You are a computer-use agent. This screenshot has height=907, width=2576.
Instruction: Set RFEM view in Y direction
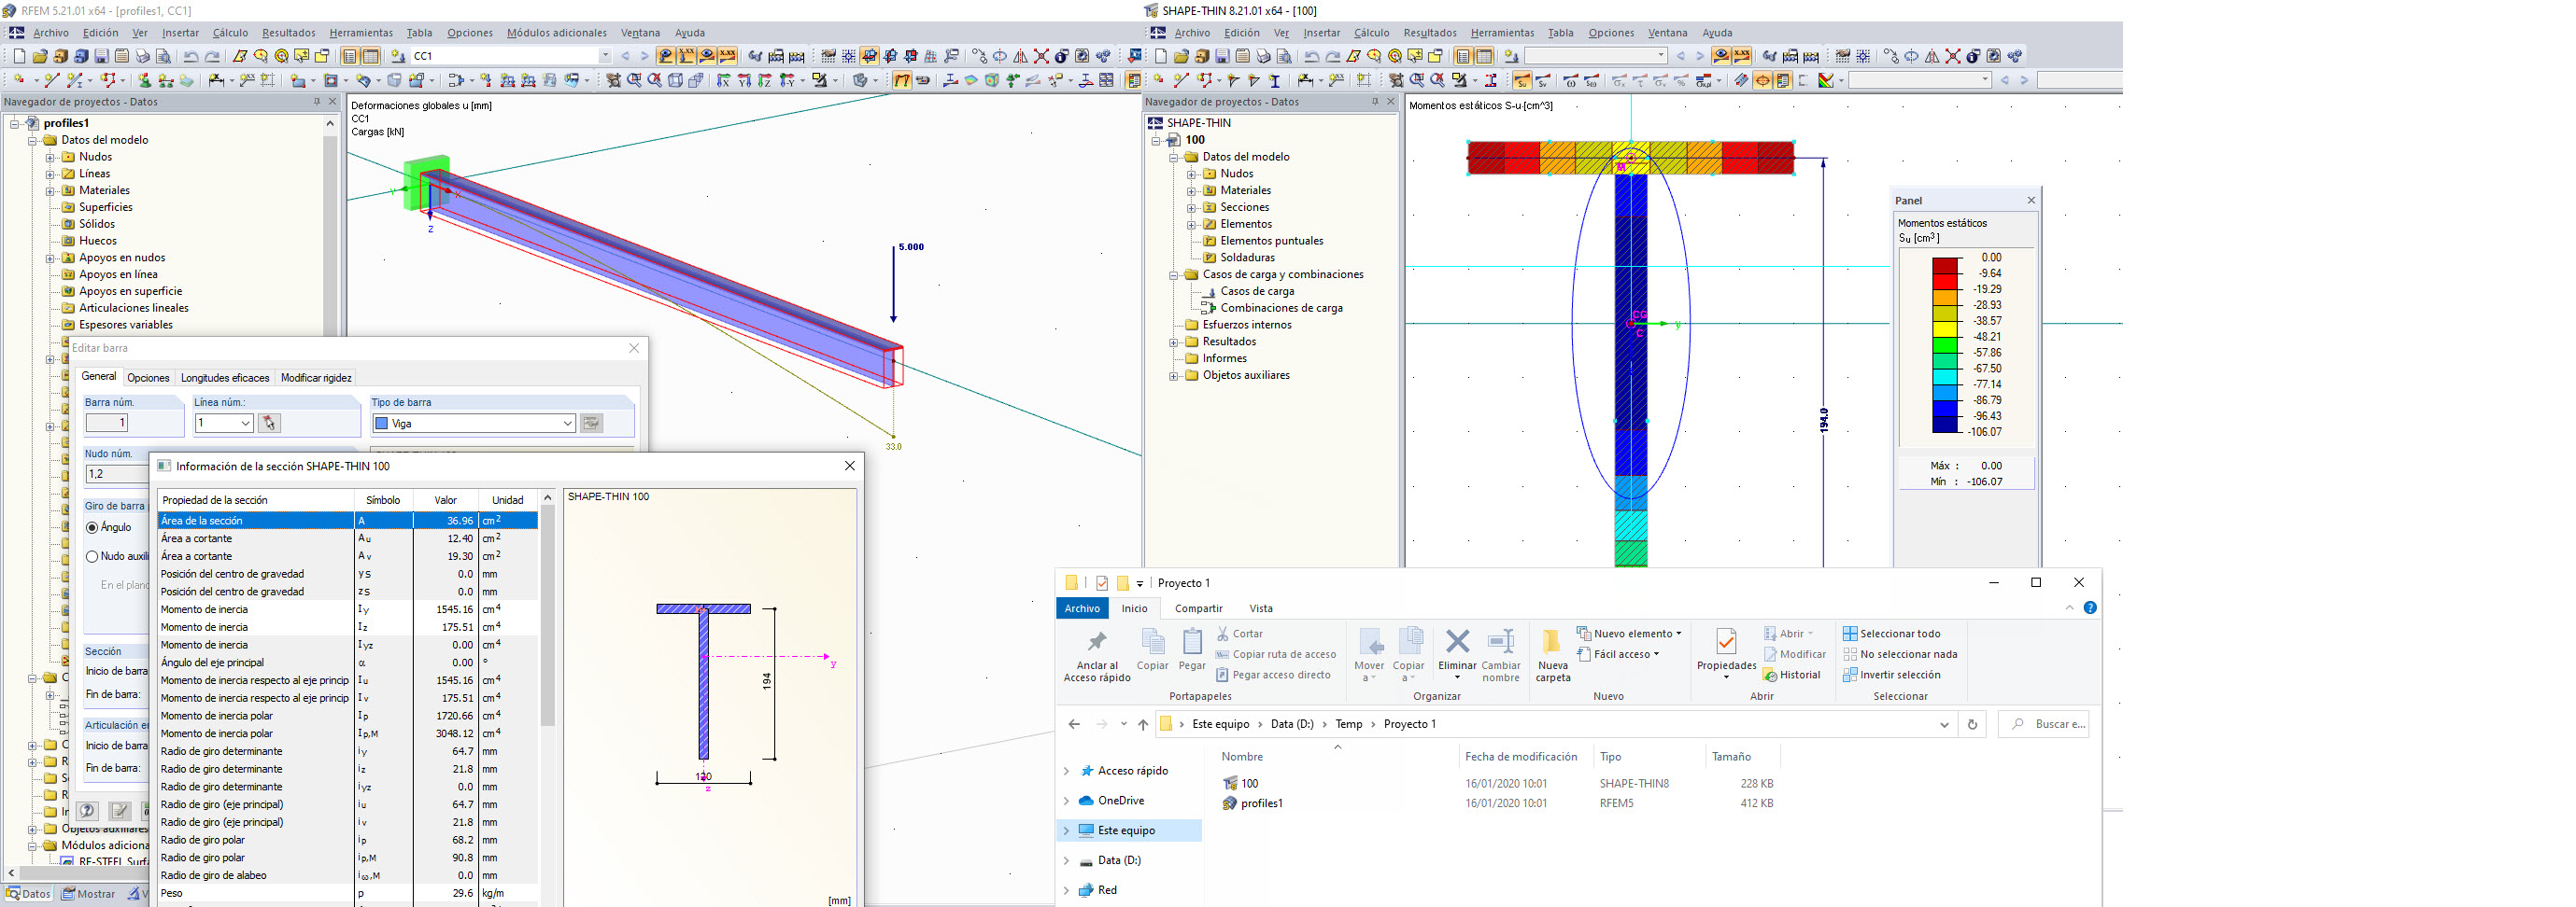click(744, 80)
